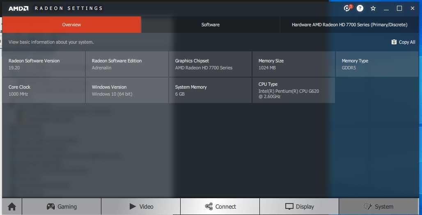This screenshot has width=422, height=215.
Task: Open the Hardware AMD Radeon HD 7700 tab
Action: (x=350, y=25)
